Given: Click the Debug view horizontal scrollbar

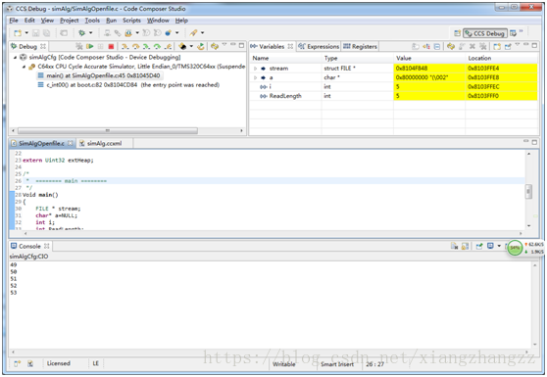Looking at the screenshot, I should coord(108,130).
